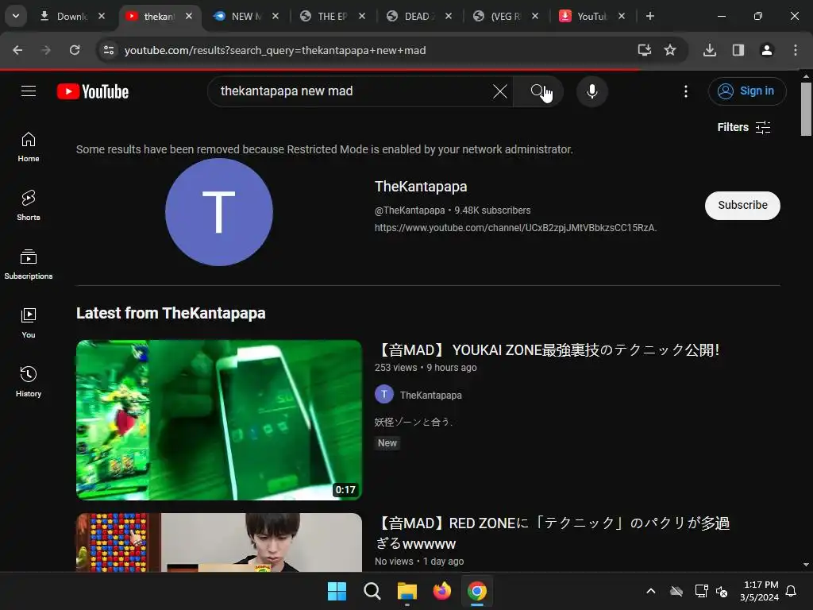Click the browser address bar URL
This screenshot has height=610, width=813.
coord(275,50)
